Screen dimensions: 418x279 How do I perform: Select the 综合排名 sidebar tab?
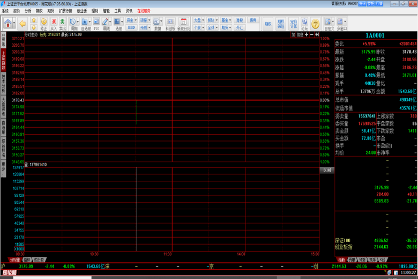(3, 148)
